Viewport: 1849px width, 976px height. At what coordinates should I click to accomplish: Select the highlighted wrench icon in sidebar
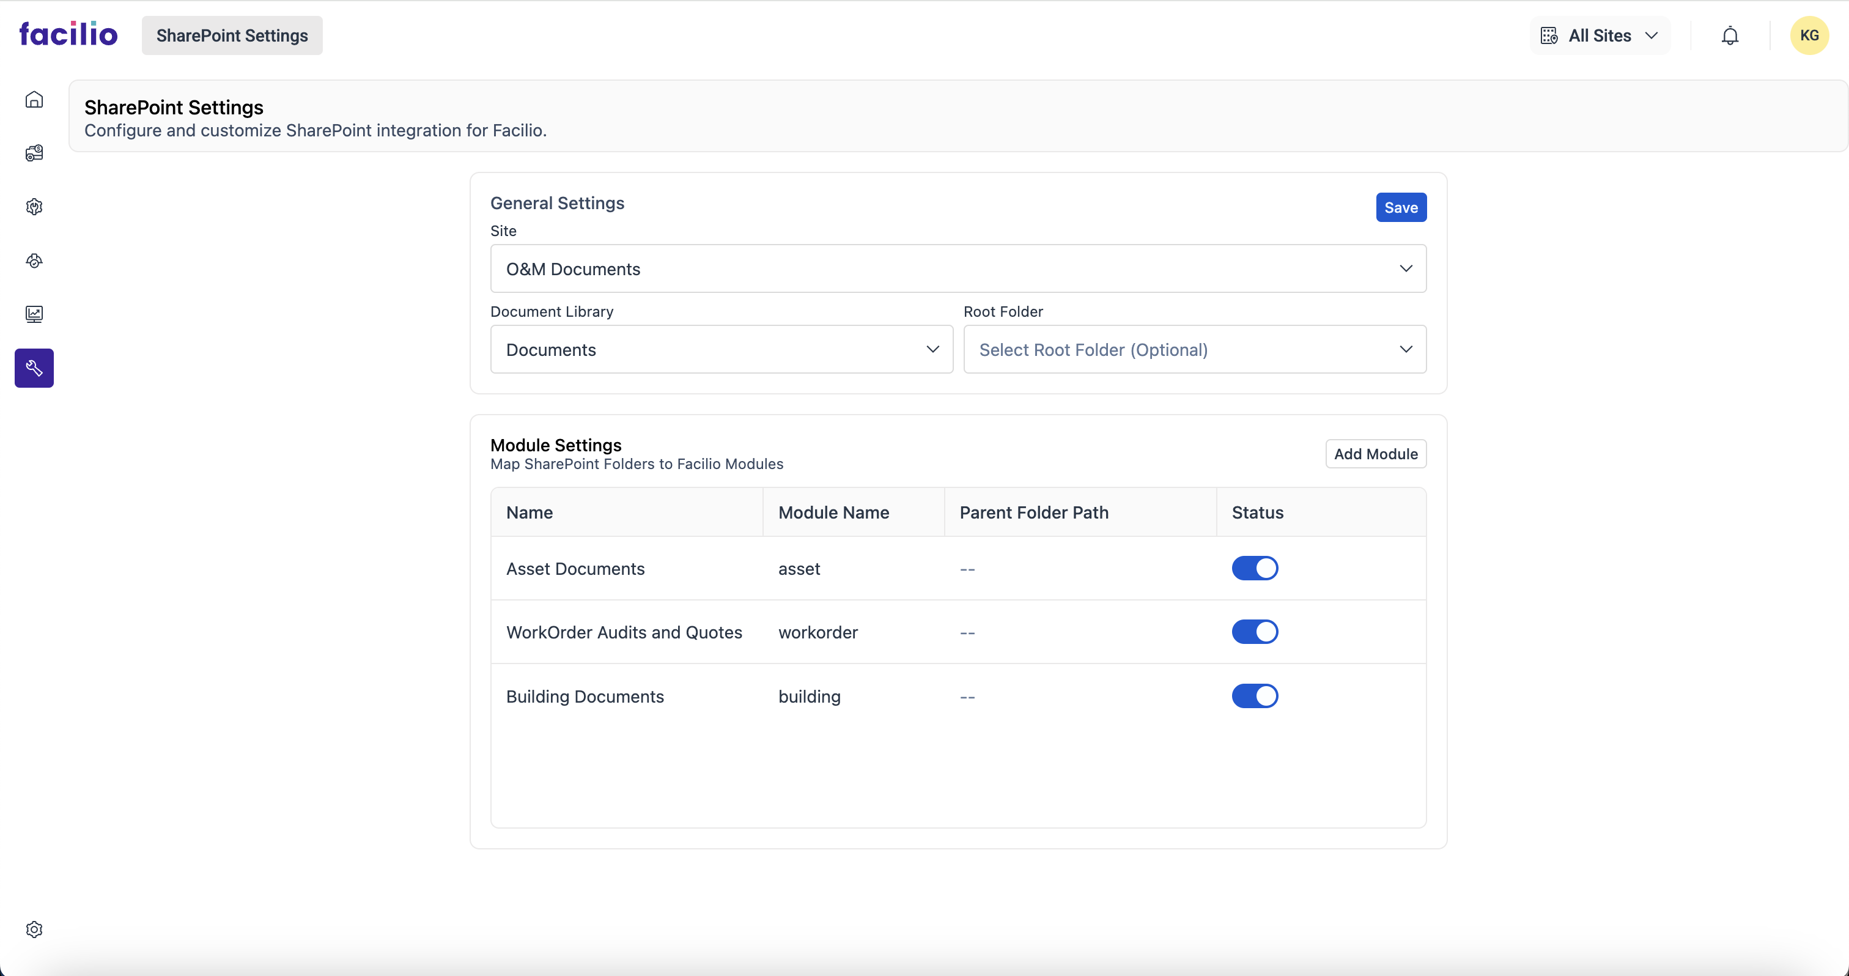[34, 368]
